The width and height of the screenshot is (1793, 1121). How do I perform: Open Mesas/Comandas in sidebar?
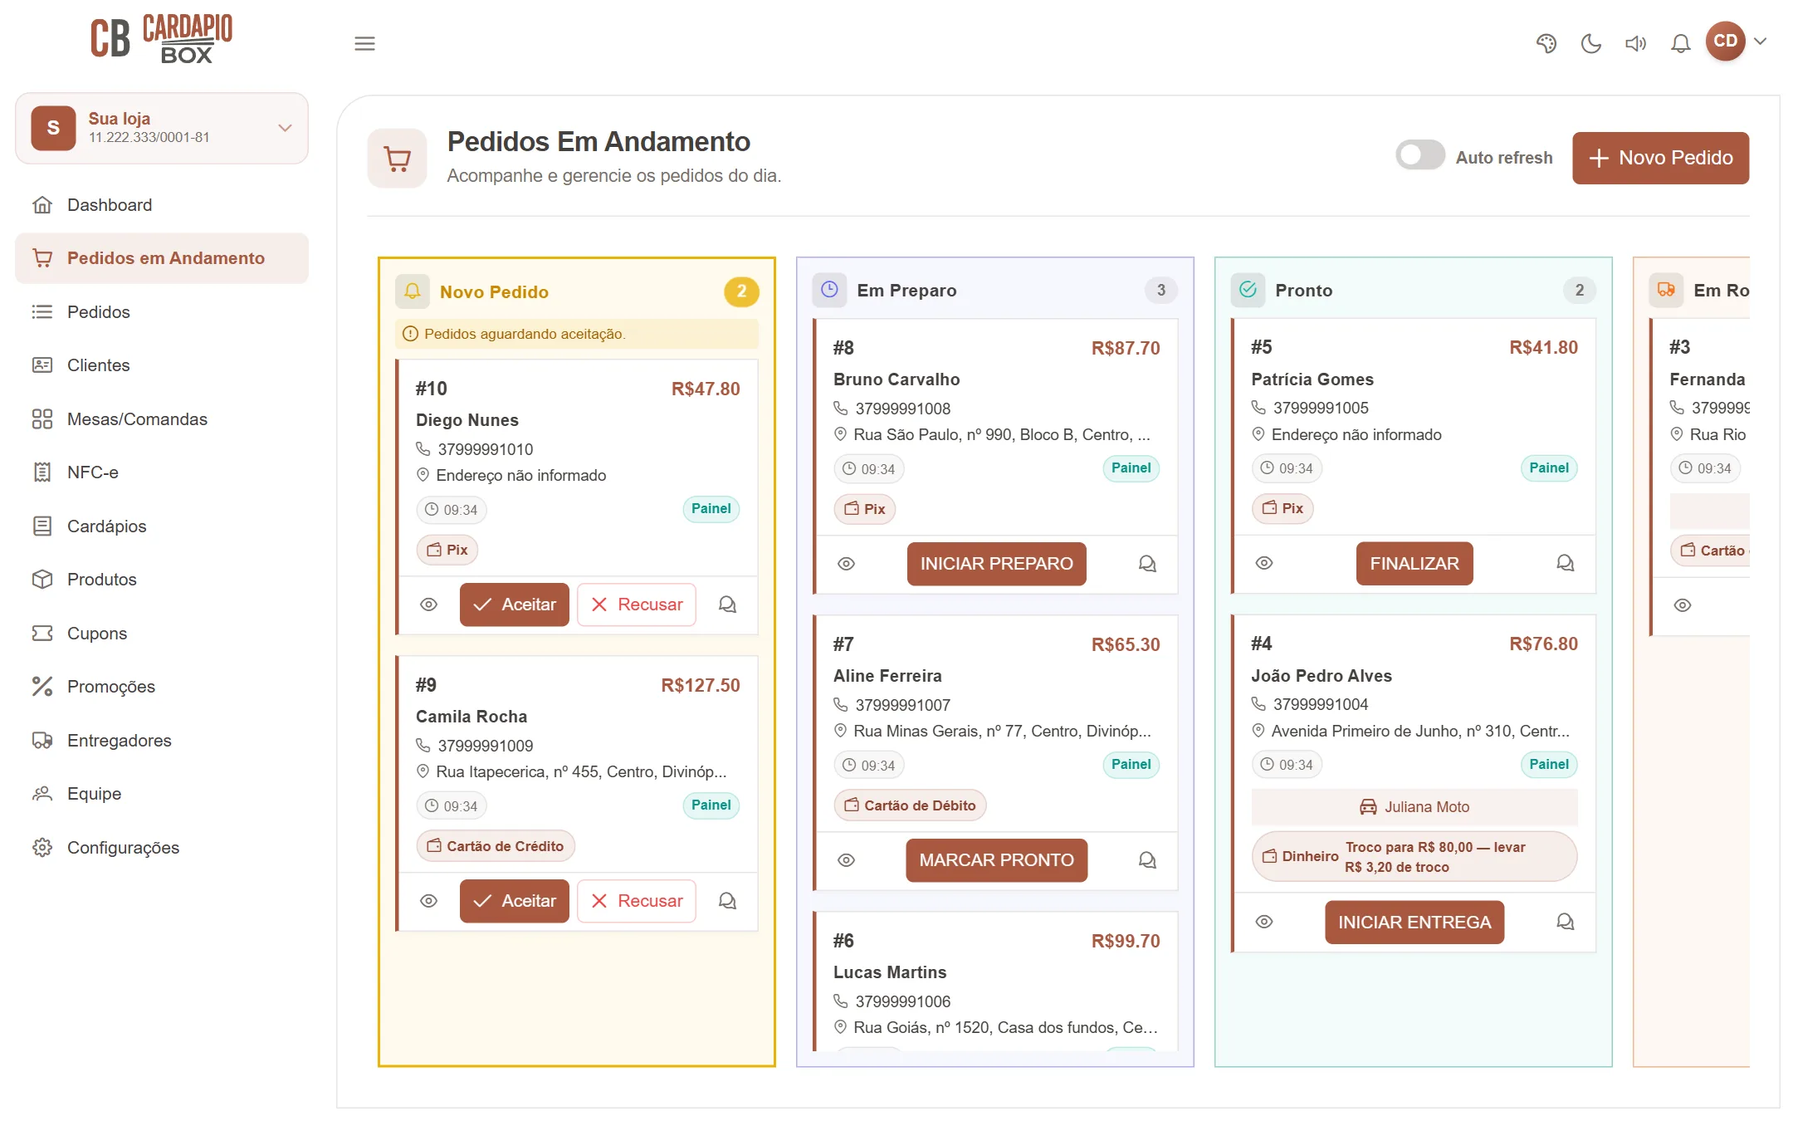(x=162, y=419)
